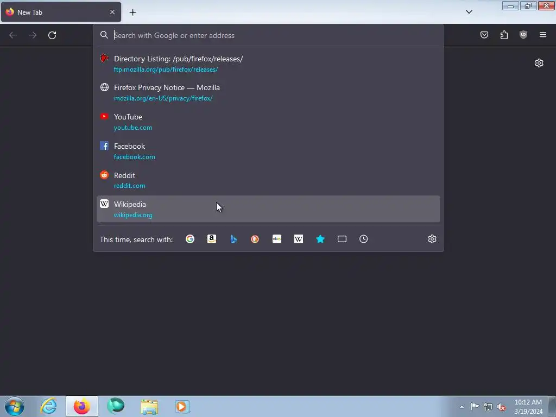Open new tab page customize gear

pos(539,63)
